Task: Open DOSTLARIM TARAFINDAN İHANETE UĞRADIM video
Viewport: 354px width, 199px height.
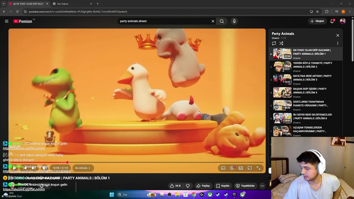Action: coord(306,105)
